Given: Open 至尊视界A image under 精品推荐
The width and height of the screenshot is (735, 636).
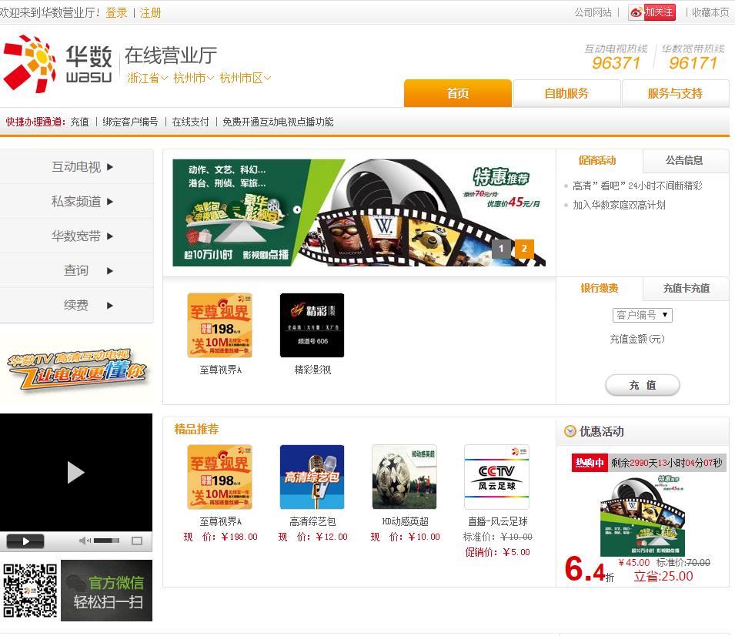Looking at the screenshot, I should tap(220, 477).
